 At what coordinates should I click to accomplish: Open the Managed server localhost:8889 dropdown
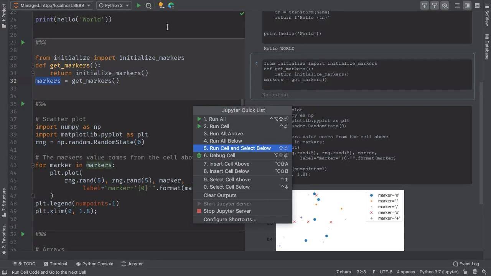[51, 5]
